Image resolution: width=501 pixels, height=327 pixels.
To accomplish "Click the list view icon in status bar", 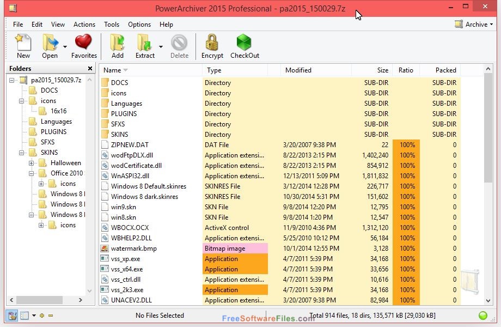I will click(x=25, y=316).
